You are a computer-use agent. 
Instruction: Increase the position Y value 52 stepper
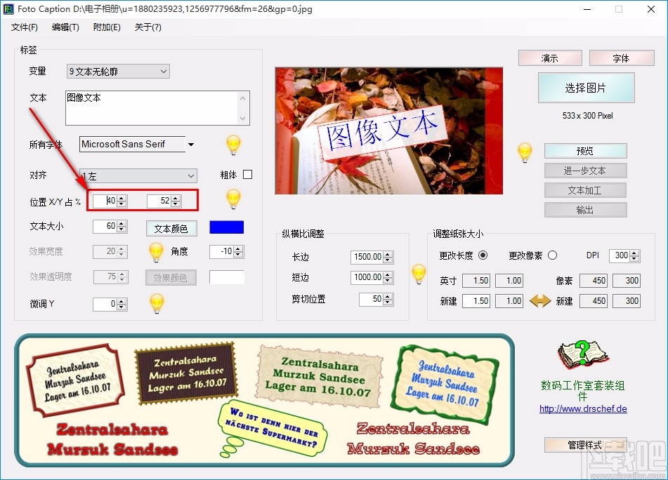pos(176,199)
